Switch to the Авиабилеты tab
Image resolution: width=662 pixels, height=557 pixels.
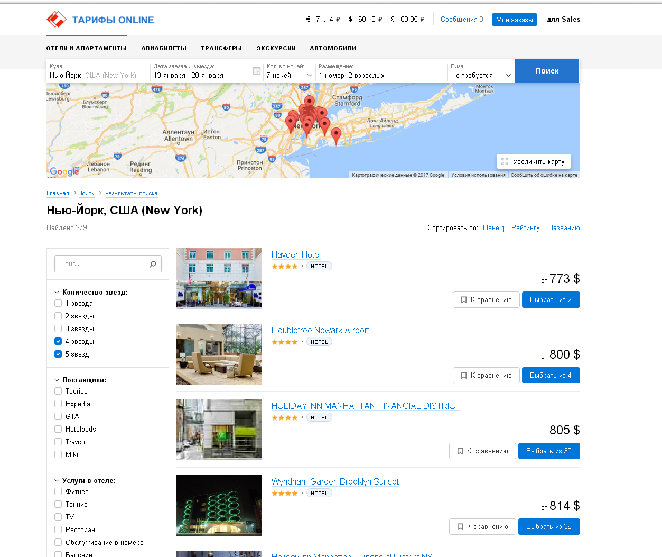coord(164,48)
